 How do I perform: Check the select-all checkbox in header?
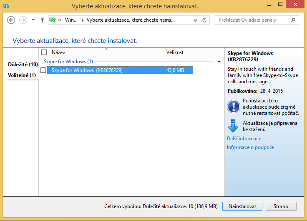[x=44, y=52]
